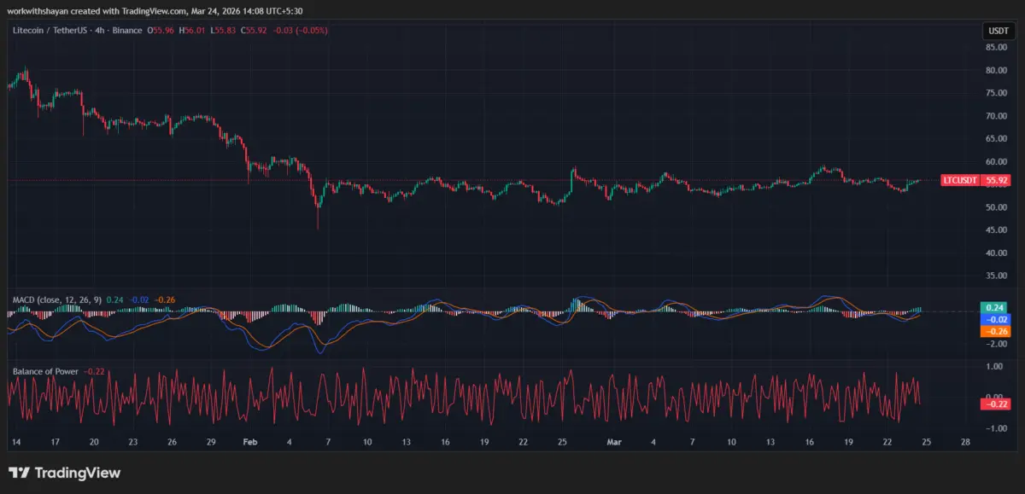Click the TradingView logo icon
Image resolution: width=1025 pixels, height=494 pixels.
point(20,473)
